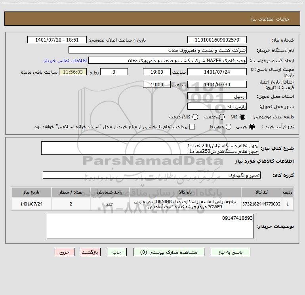Click the table date cell 1401/07/24
Screen dimensions: 305x295
pos(31,204)
